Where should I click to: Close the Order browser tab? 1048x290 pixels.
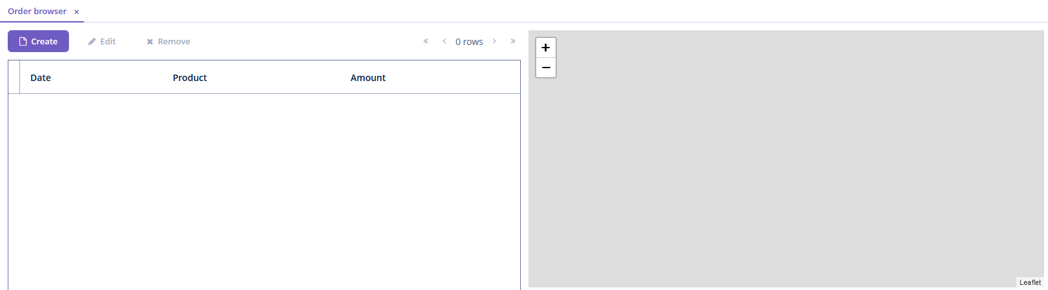pyautogui.click(x=77, y=12)
